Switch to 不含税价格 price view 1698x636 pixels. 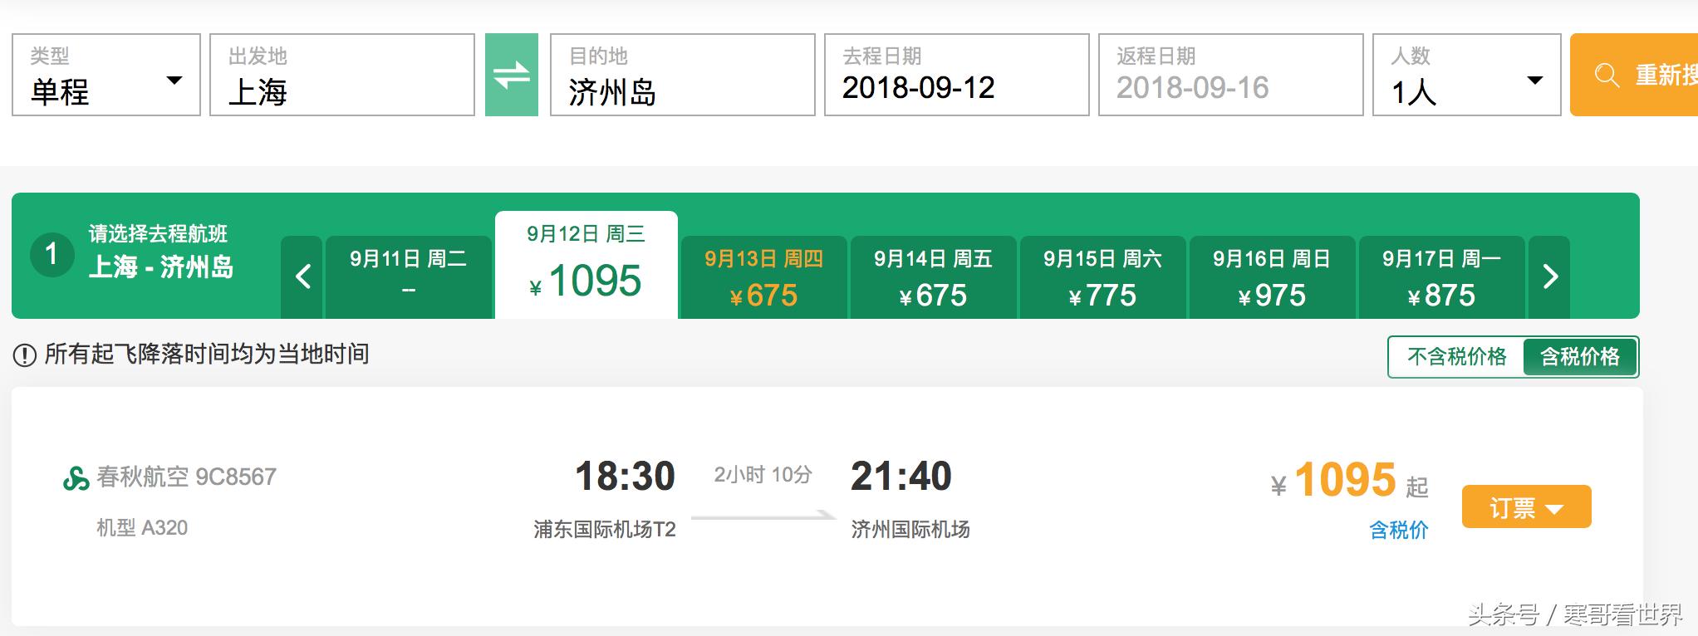coord(1456,357)
